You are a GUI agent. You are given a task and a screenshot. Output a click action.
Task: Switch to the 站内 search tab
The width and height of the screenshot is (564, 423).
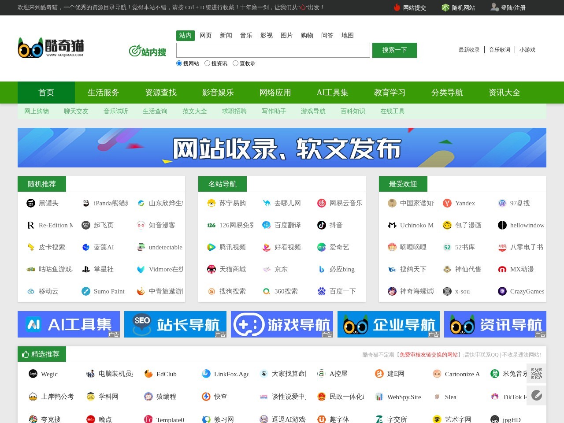click(x=186, y=35)
